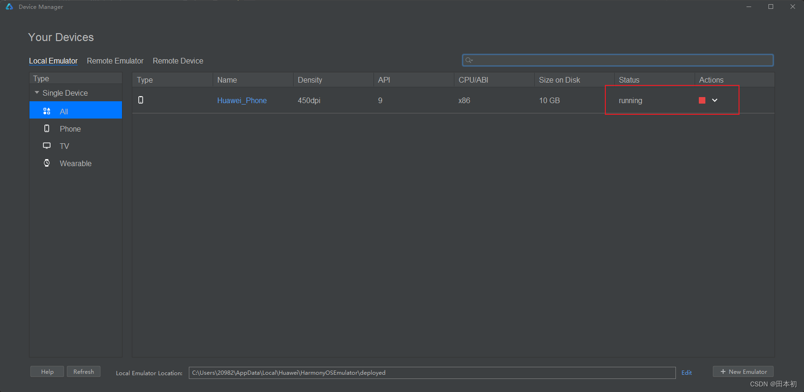Click the Type header in left sidebar
The image size is (804, 392).
click(x=76, y=78)
